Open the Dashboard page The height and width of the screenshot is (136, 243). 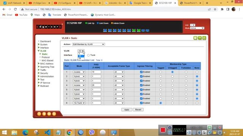[x=46, y=41]
